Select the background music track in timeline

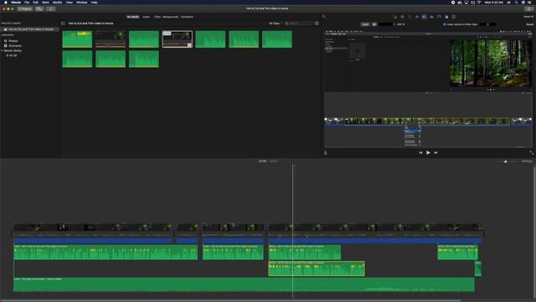pos(244,284)
